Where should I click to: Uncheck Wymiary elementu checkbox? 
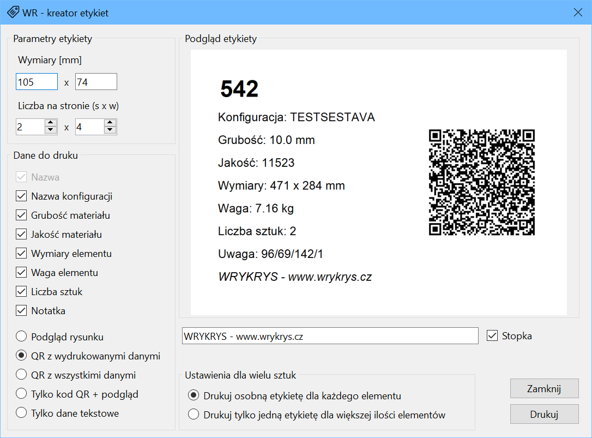(x=21, y=254)
